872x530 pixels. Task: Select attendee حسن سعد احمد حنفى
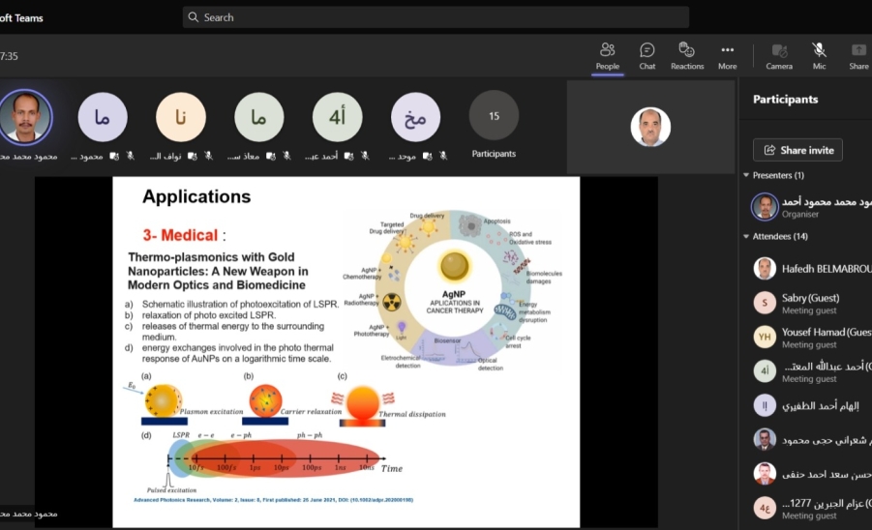[x=812, y=474]
